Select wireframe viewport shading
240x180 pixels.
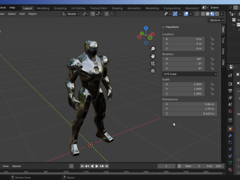(x=203, y=14)
